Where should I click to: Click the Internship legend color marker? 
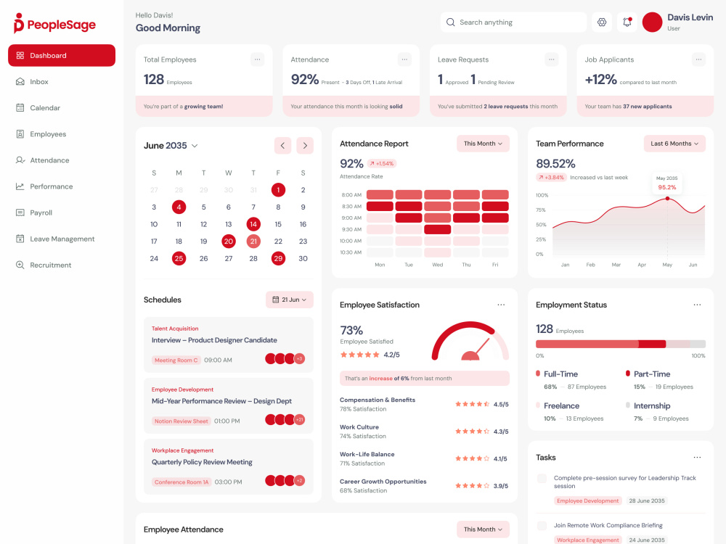pos(628,405)
